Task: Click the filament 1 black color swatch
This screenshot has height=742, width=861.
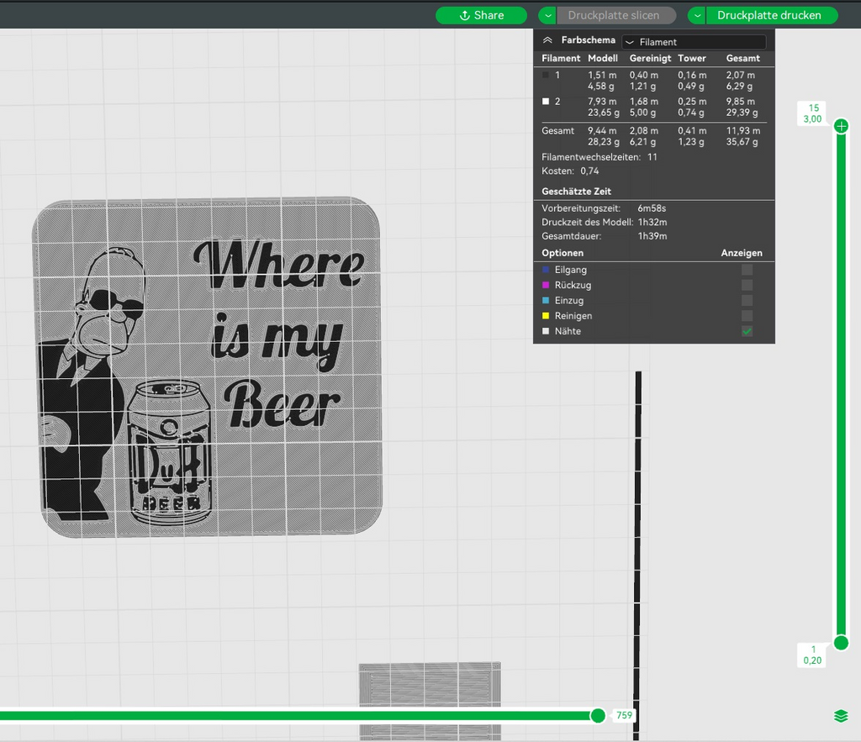Action: (545, 75)
